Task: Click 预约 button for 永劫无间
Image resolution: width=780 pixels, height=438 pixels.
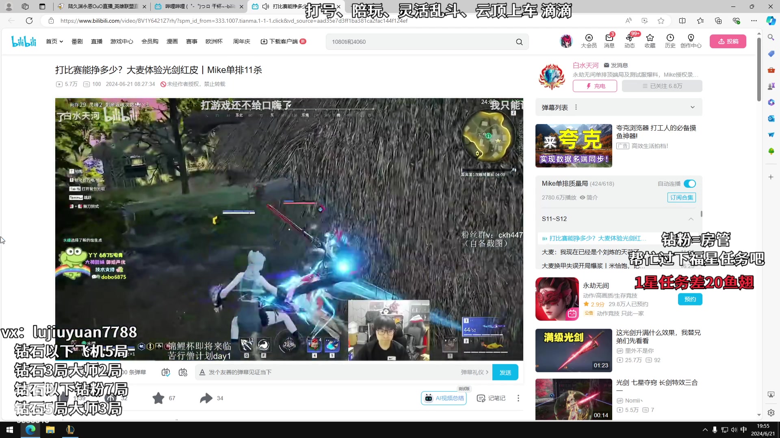Action: click(x=690, y=299)
